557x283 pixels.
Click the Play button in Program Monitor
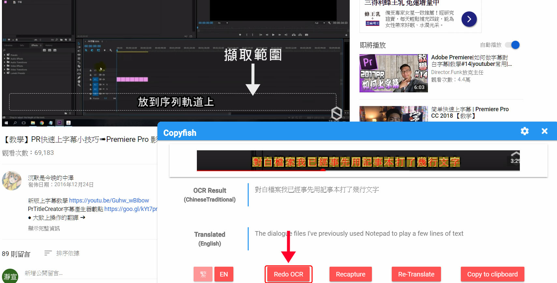tap(273, 35)
